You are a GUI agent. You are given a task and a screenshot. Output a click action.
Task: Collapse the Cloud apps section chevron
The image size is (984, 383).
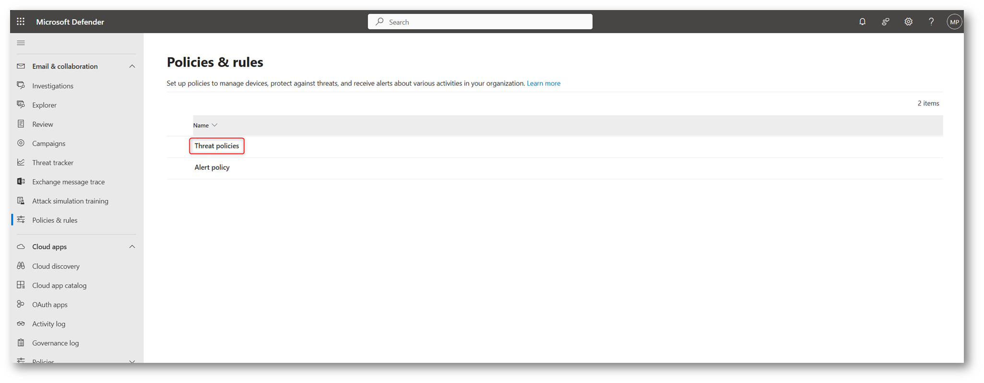[x=132, y=246]
